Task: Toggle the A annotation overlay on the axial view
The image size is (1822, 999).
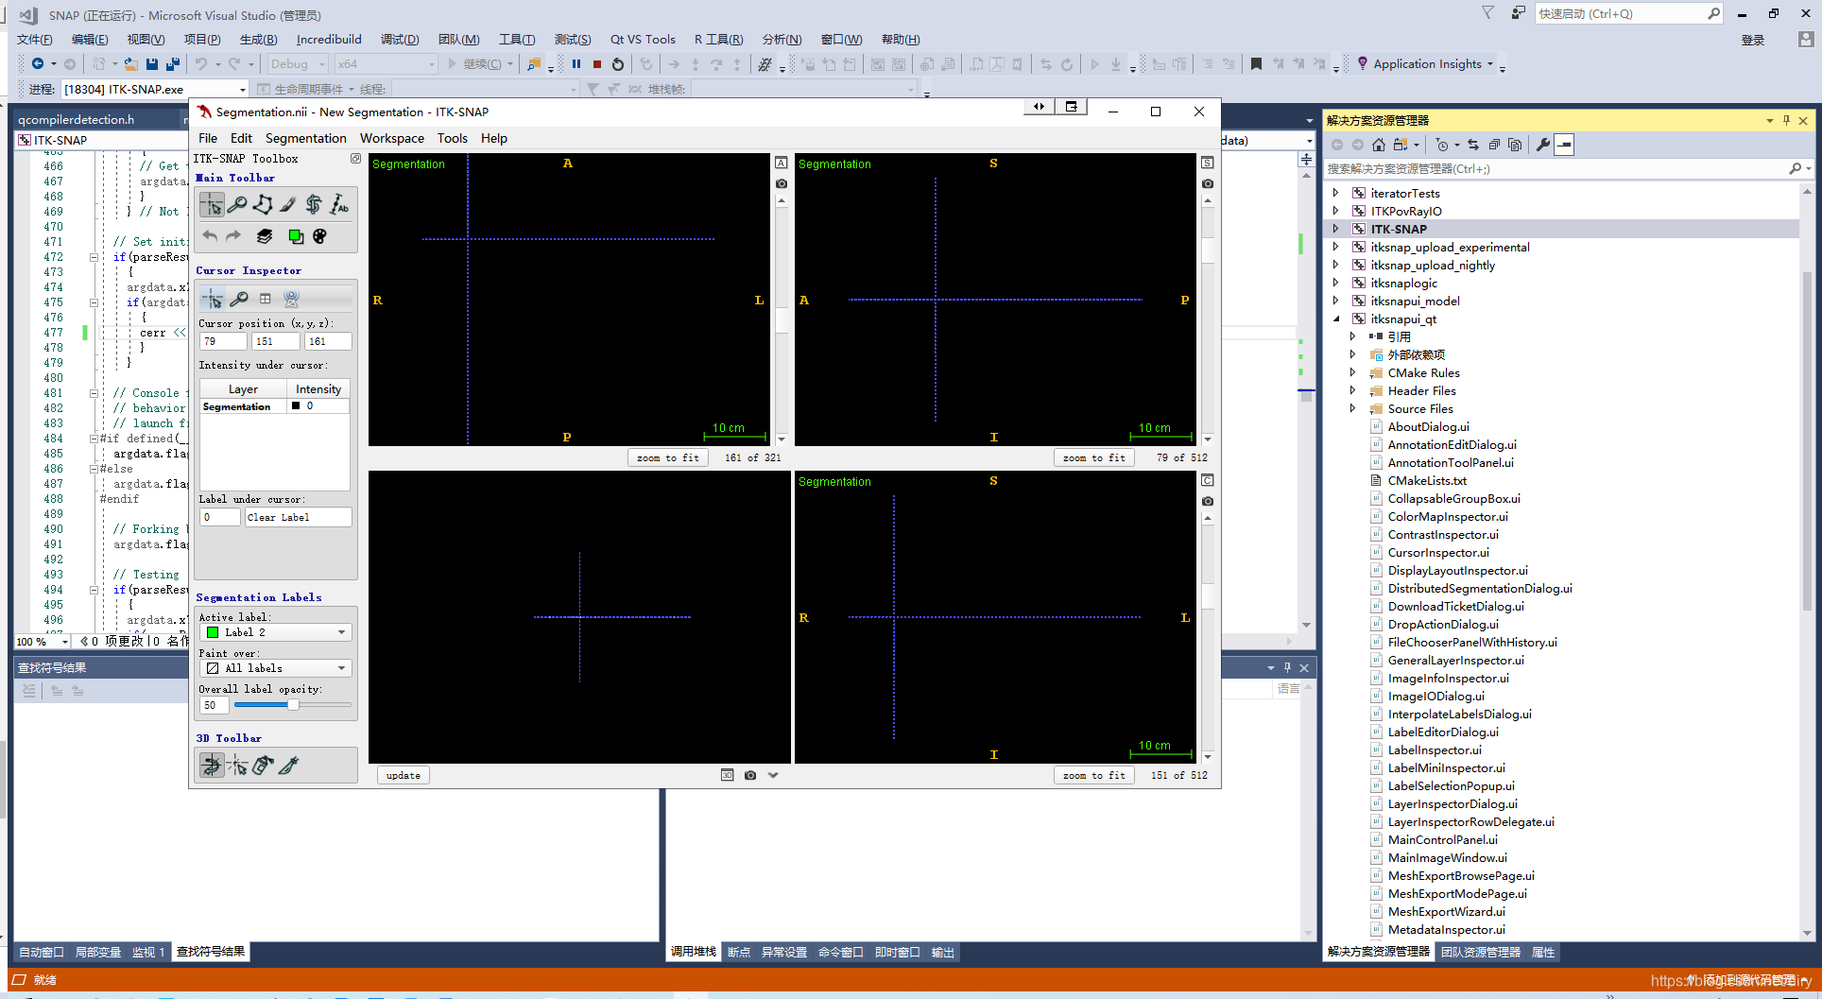Action: 781,163
